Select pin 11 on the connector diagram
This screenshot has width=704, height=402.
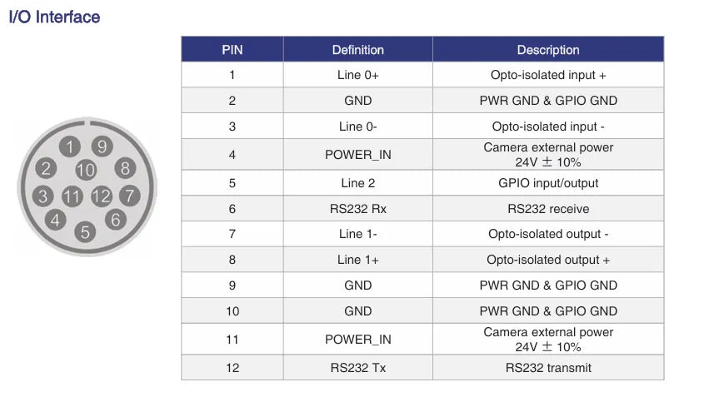72,196
